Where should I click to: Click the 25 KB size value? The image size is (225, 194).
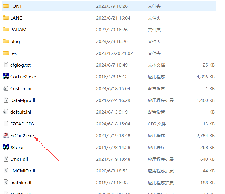coord(209,65)
